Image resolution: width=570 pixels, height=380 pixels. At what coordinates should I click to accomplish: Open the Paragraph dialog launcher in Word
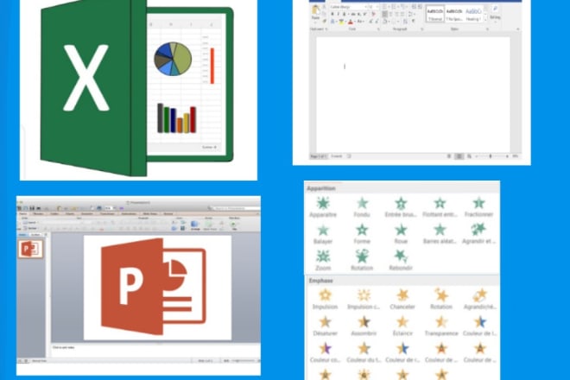pos(422,29)
